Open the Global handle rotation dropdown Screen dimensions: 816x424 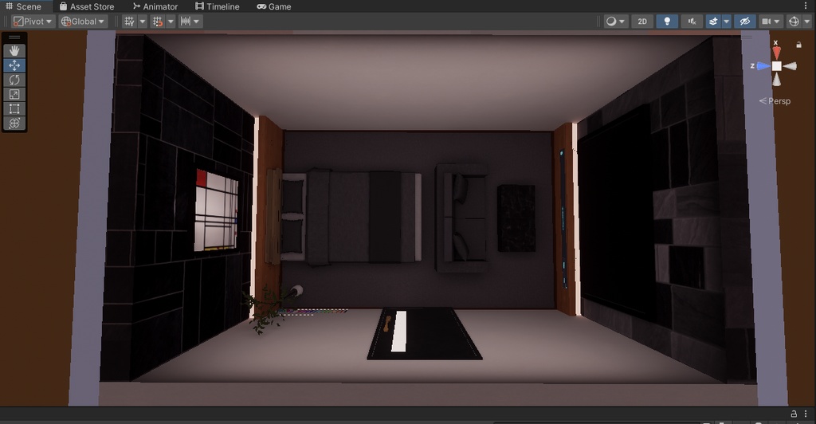point(83,22)
